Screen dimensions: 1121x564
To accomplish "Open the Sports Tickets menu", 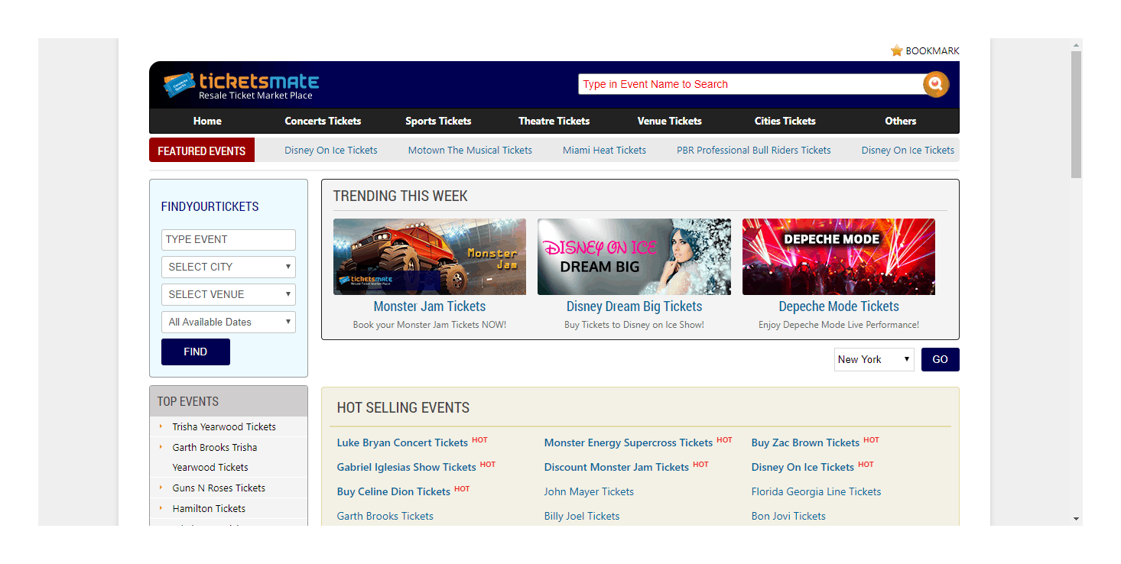I will tap(438, 121).
